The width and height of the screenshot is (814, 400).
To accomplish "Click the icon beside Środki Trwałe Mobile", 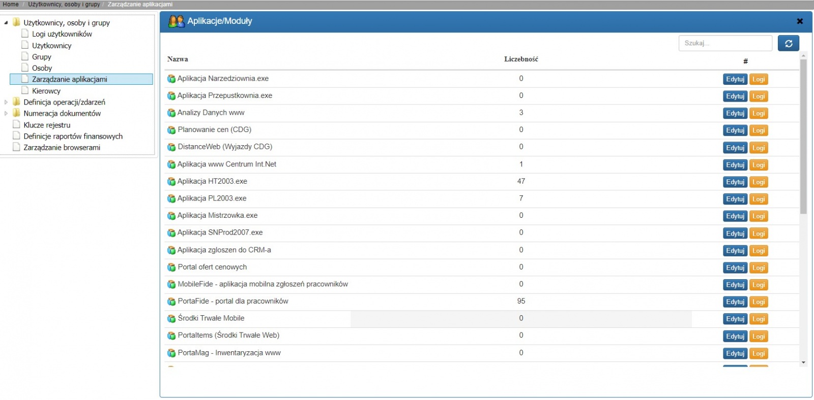I will [171, 319].
